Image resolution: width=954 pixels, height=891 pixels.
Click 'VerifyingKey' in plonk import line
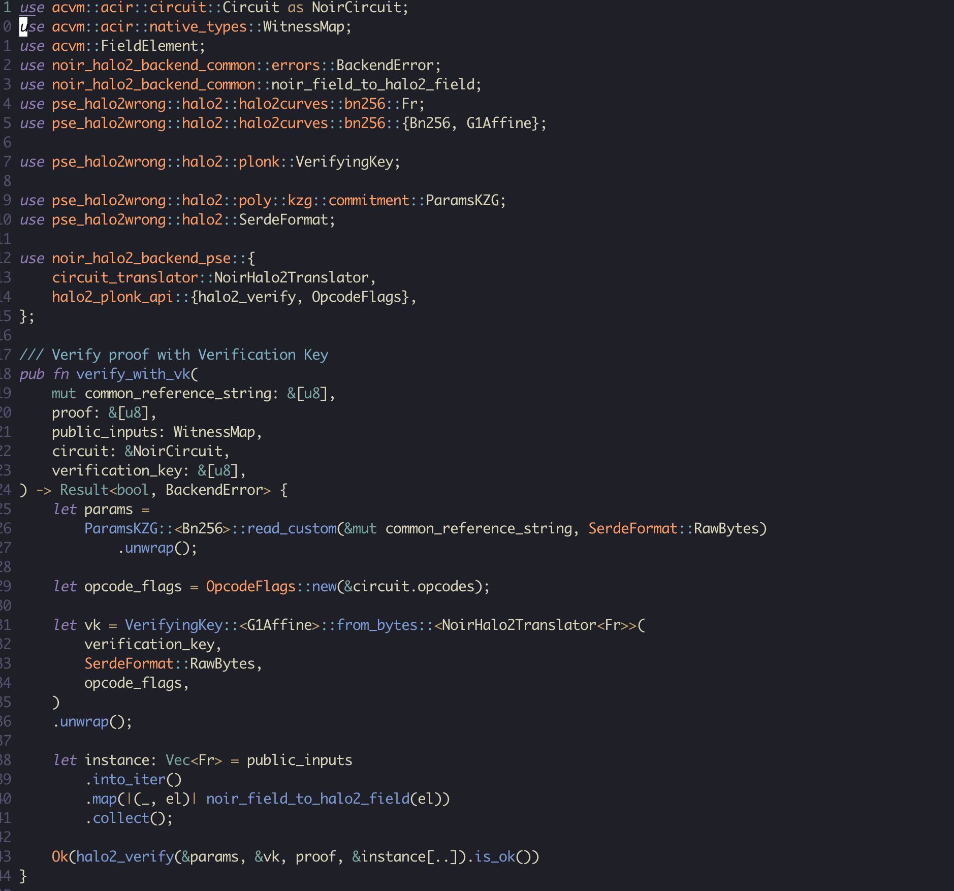tap(344, 162)
